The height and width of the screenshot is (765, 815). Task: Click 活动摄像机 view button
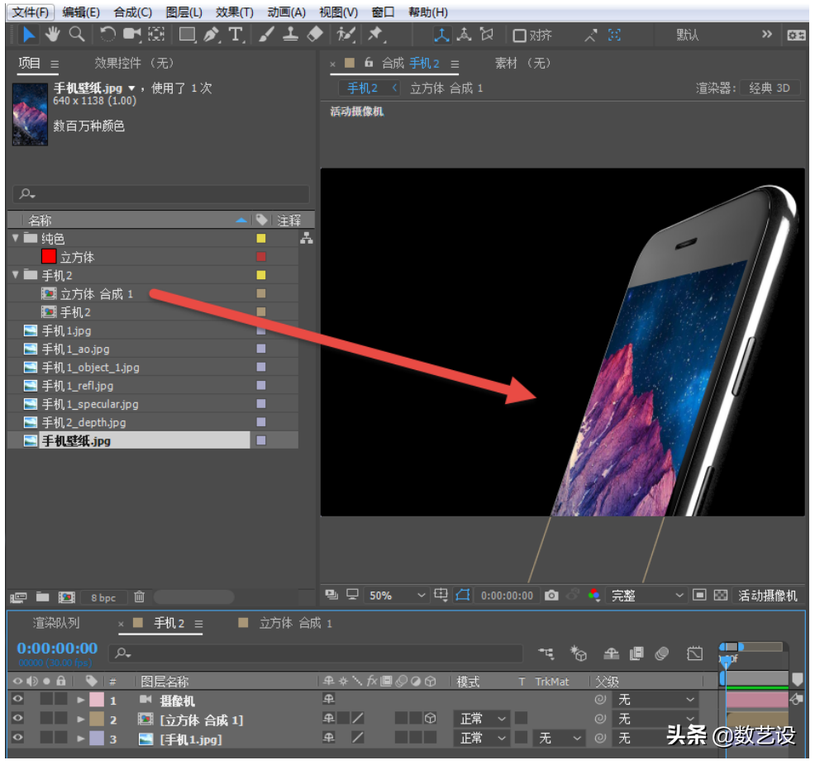[x=767, y=595]
